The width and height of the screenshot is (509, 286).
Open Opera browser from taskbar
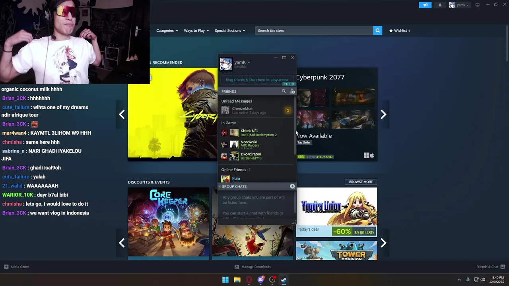(249, 280)
